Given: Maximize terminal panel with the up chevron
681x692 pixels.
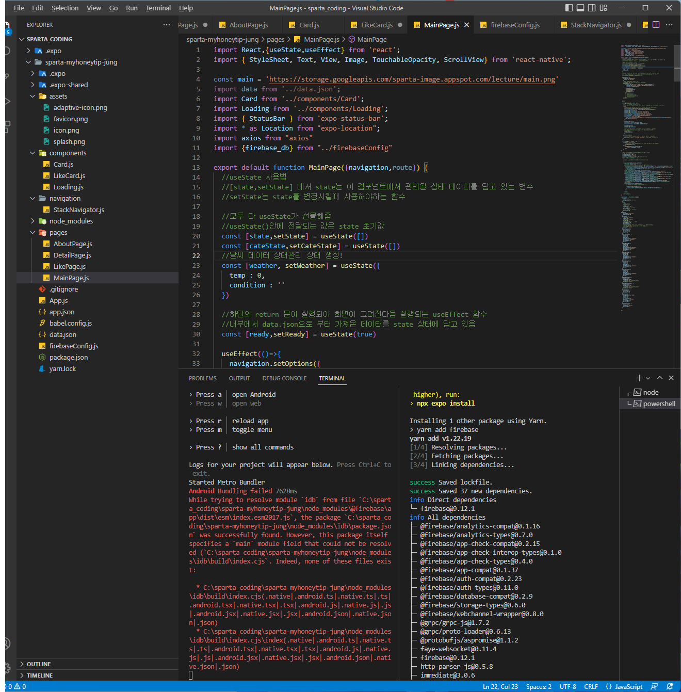Looking at the screenshot, I should [x=660, y=378].
